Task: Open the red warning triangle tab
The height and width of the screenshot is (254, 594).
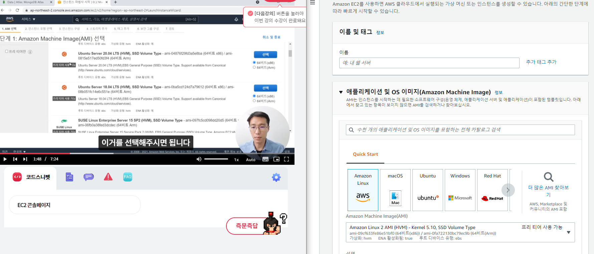Action: click(x=108, y=177)
